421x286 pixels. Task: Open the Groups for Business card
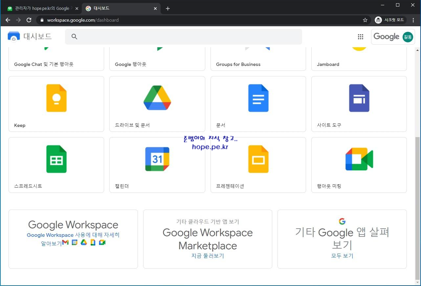tap(258, 59)
